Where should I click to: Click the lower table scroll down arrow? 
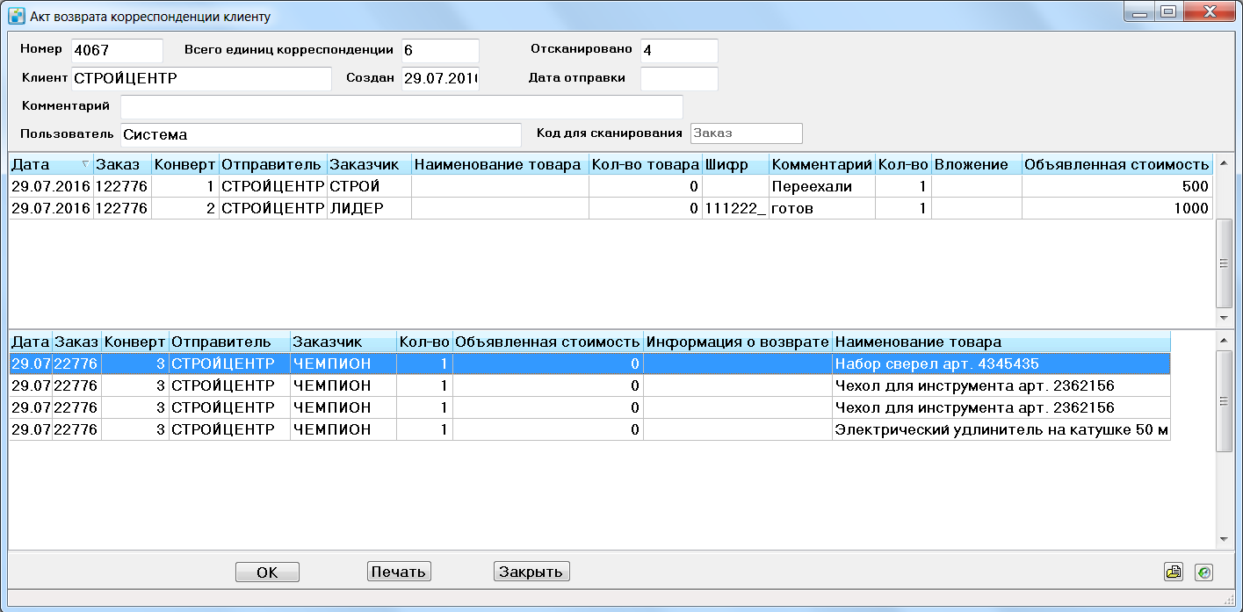click(x=1225, y=540)
